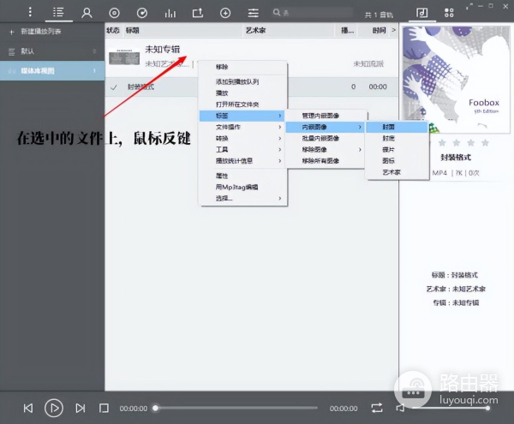Select 移除所有图像 in the submenu
The height and width of the screenshot is (424, 514).
pos(325,160)
